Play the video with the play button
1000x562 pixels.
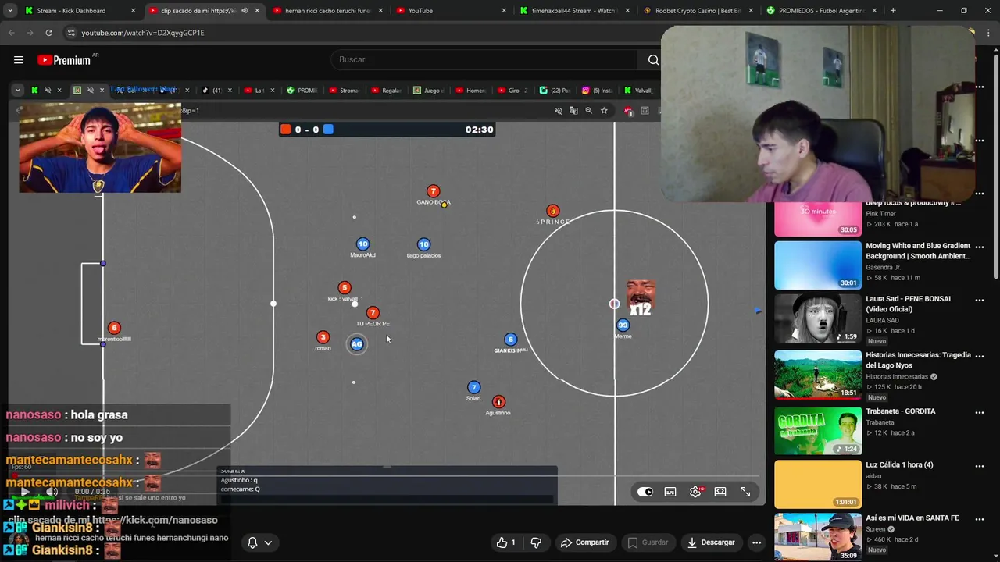[x=24, y=492]
